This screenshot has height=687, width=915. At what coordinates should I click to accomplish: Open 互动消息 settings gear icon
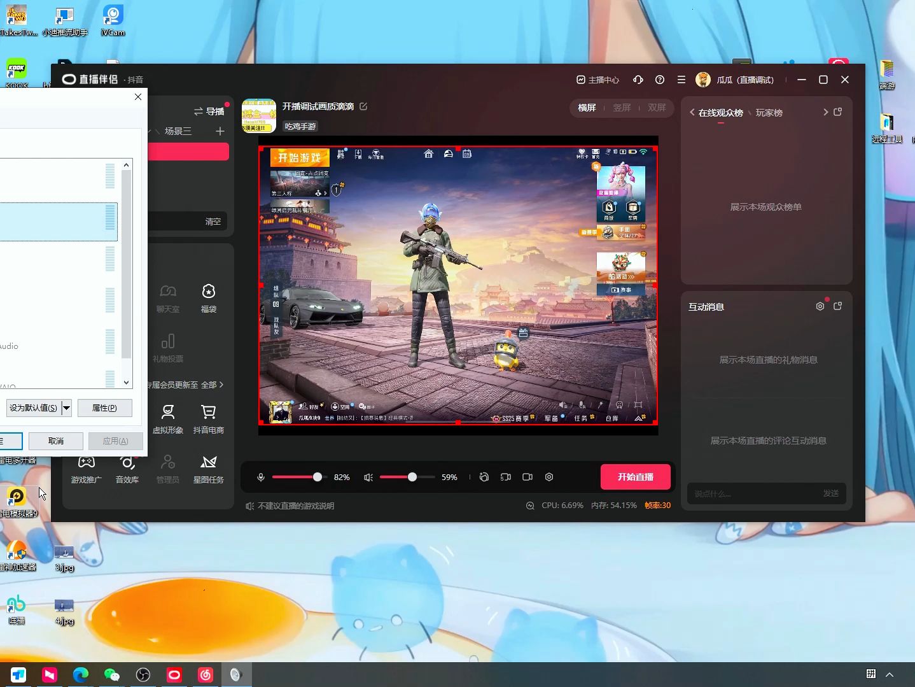coord(820,306)
